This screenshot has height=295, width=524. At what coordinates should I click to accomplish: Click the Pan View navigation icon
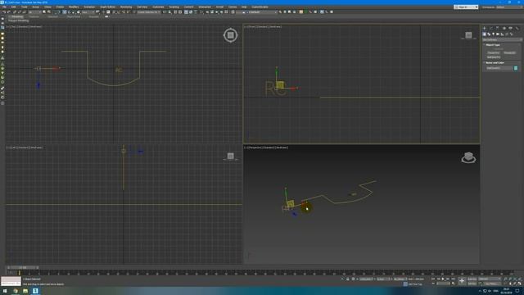[x=510, y=284]
